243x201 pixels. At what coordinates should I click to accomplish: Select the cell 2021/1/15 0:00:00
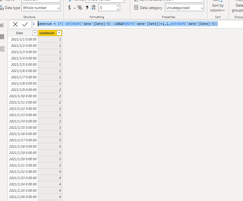click(23, 127)
